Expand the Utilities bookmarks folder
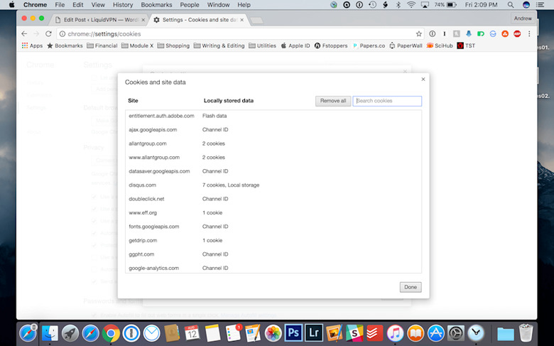The image size is (554, 346). pos(263,45)
